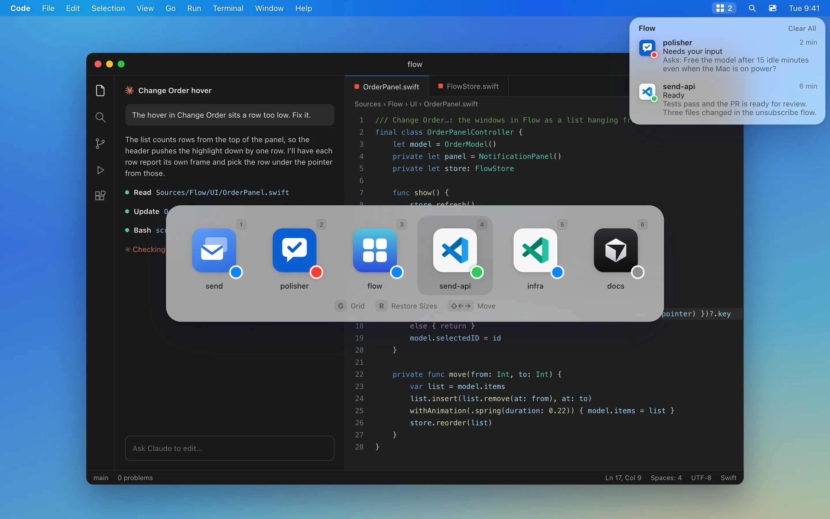Click the Tue 9:41 clock
Viewport: 830px width, 519px height.
pos(804,8)
